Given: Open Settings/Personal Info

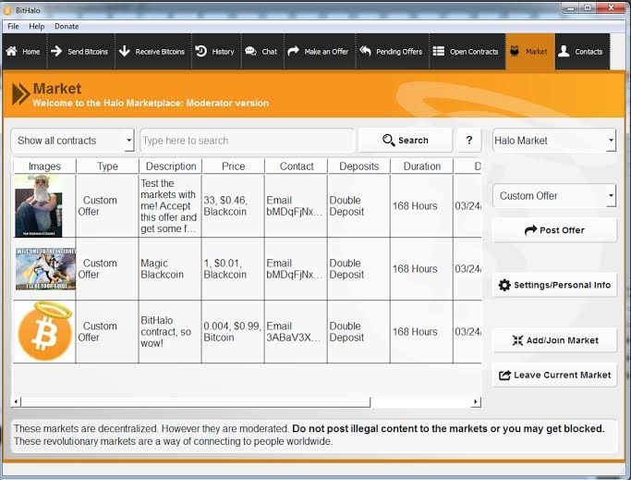Looking at the screenshot, I should pos(554,285).
